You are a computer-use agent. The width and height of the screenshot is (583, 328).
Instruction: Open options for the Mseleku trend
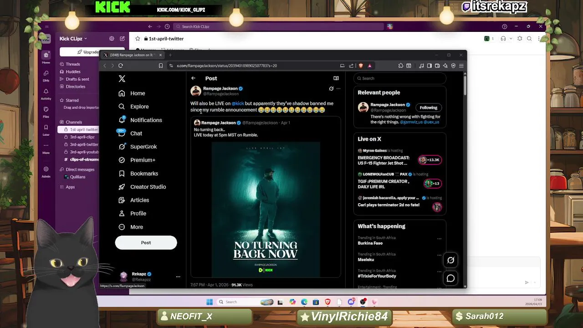point(439,255)
